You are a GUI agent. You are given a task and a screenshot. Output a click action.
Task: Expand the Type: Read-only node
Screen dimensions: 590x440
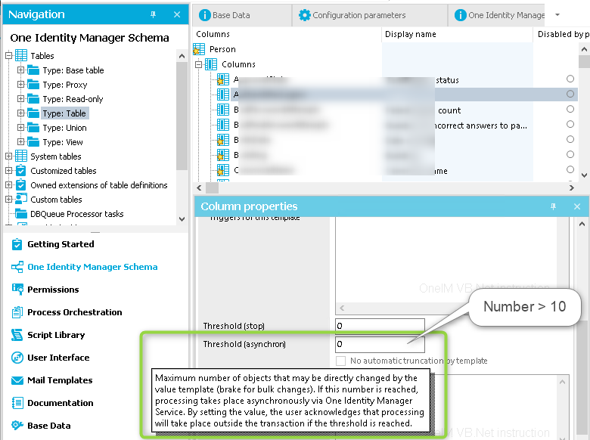20,98
